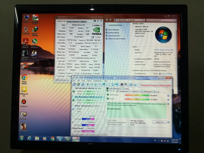Image resolution: width=204 pixels, height=153 pixels.
Task: Open the Report menu in Hard Disk Sentinel
Action: click(89, 81)
